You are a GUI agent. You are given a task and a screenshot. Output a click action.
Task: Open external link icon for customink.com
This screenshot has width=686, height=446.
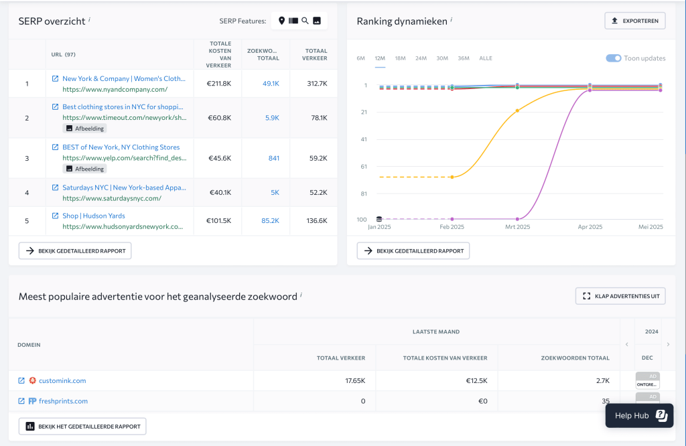[21, 380]
